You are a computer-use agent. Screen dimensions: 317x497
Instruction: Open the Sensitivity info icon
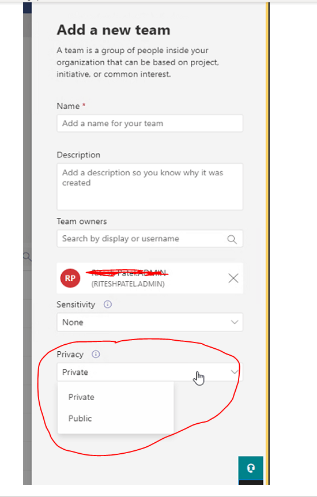click(108, 304)
